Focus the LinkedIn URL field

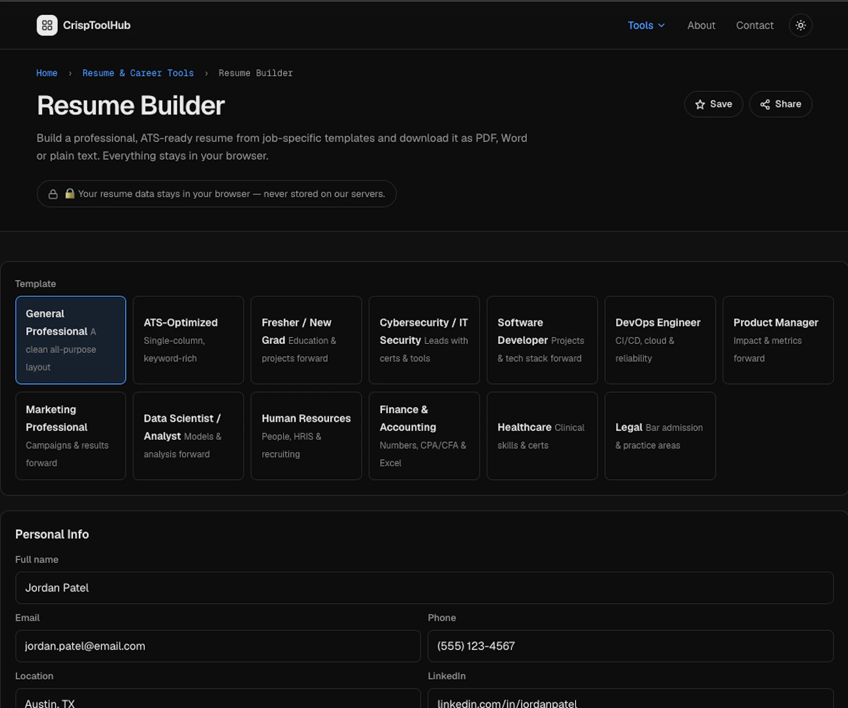pos(631,698)
